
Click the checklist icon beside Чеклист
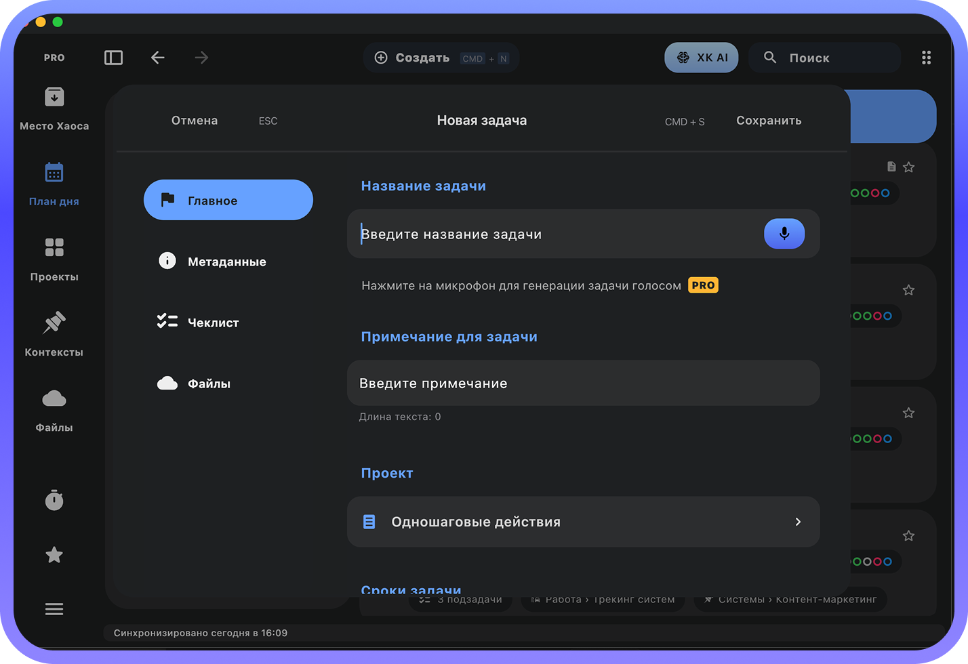pyautogui.click(x=167, y=321)
